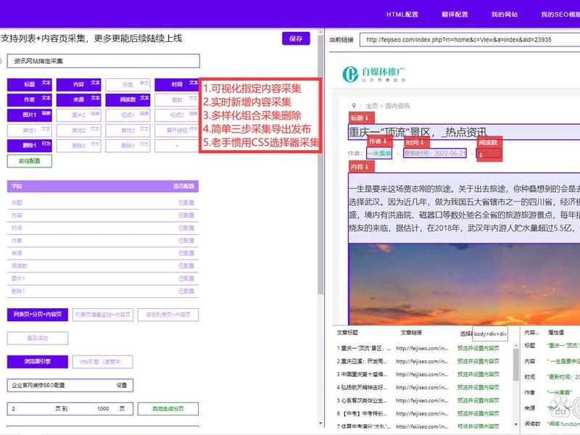580x435 pixels.
Task: Select the http引擎 (速度快) option
Action: click(x=103, y=361)
